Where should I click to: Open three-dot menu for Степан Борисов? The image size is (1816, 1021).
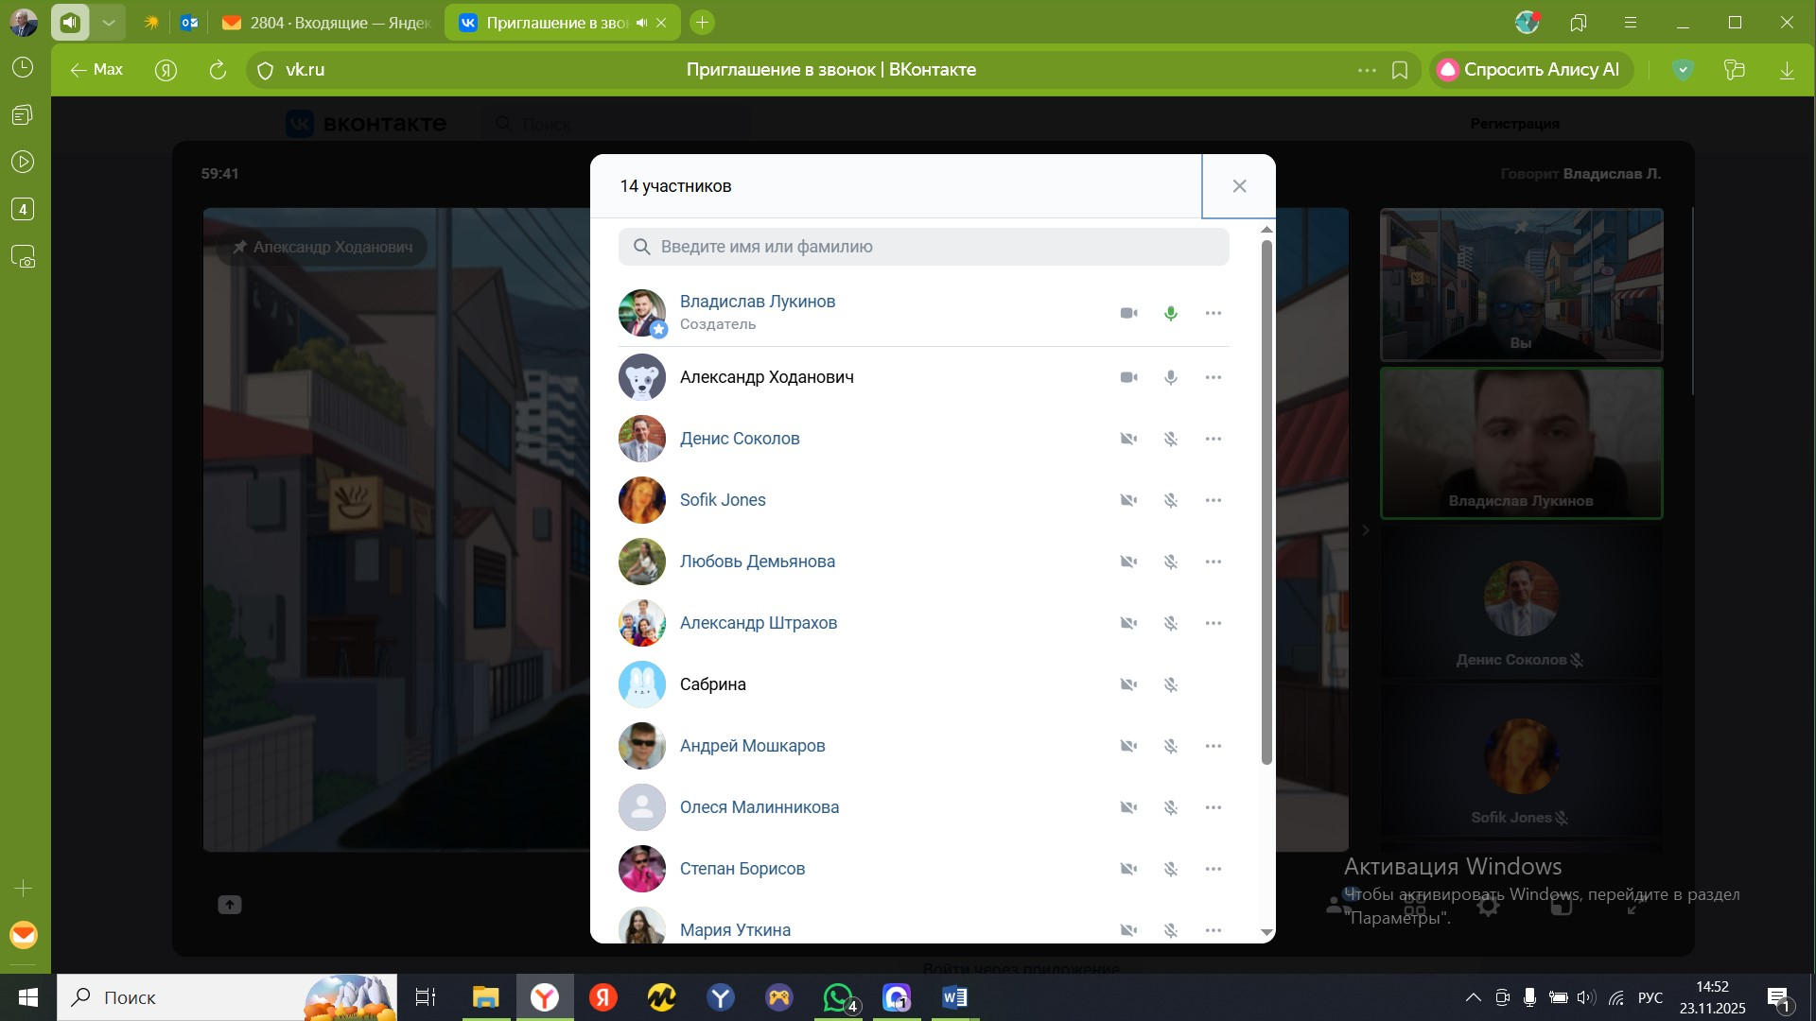[x=1214, y=869]
